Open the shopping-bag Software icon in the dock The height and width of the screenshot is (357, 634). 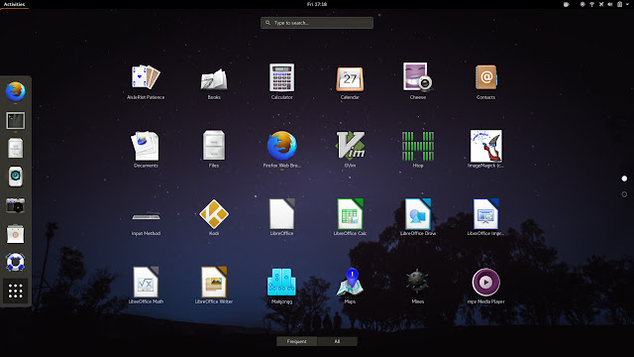pyautogui.click(x=16, y=234)
